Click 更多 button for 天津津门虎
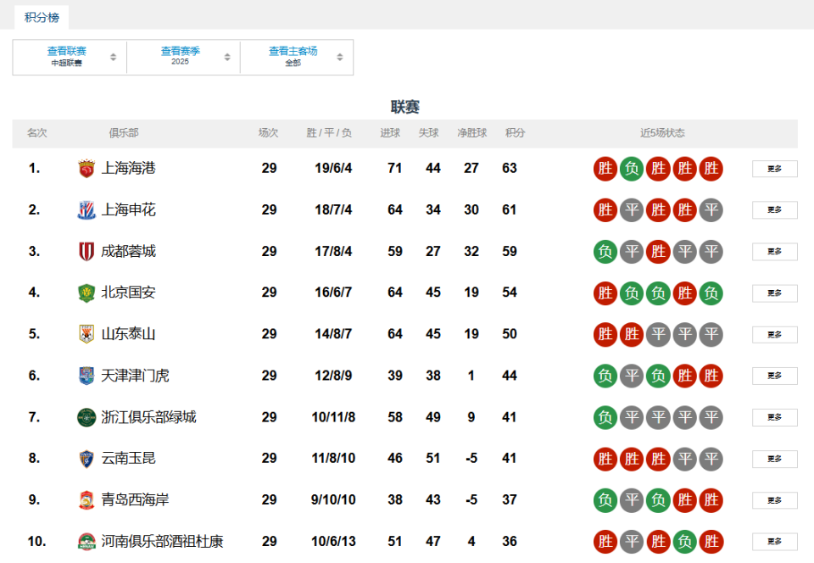The height and width of the screenshot is (563, 814). [x=774, y=376]
